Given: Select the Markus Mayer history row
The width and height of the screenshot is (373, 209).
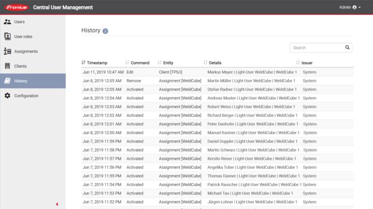Looking at the screenshot, I should (217, 72).
